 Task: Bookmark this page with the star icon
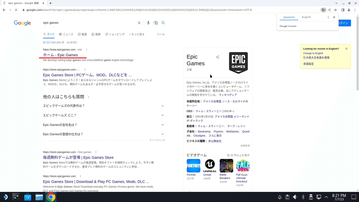click(335, 10)
